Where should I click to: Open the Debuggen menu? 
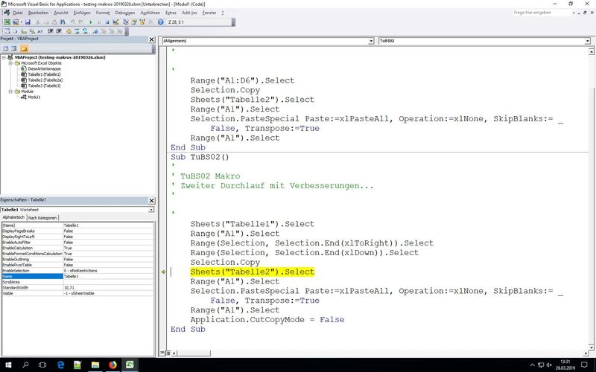click(124, 13)
